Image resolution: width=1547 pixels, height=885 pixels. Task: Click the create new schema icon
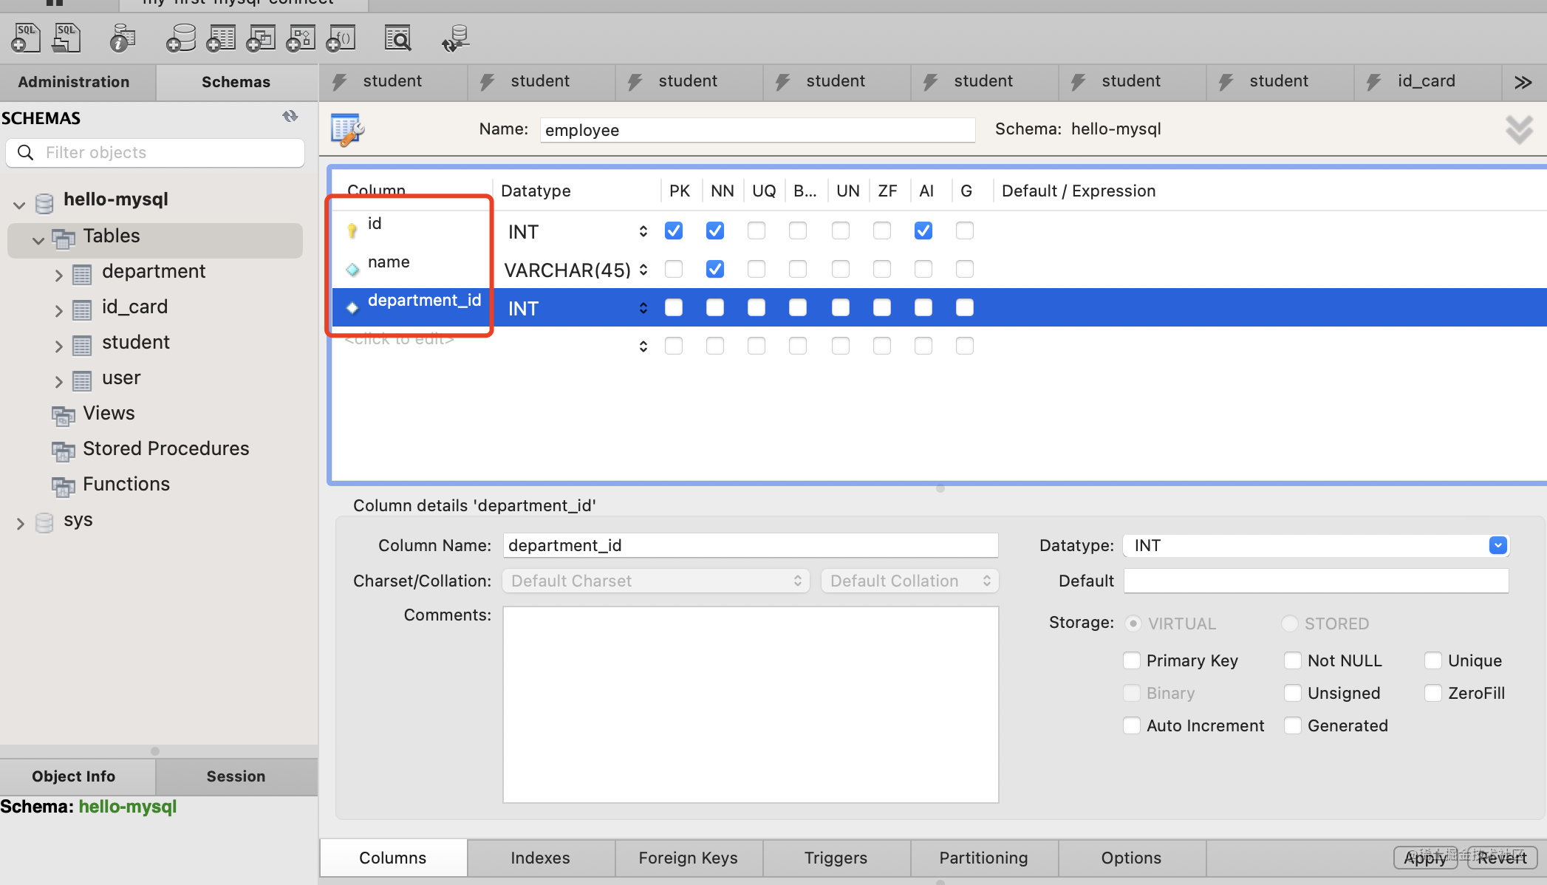[180, 38]
